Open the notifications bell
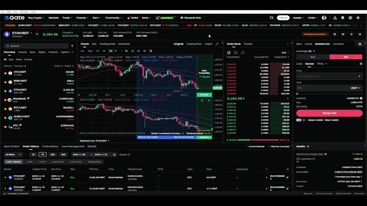367x206 pixels. (343, 18)
